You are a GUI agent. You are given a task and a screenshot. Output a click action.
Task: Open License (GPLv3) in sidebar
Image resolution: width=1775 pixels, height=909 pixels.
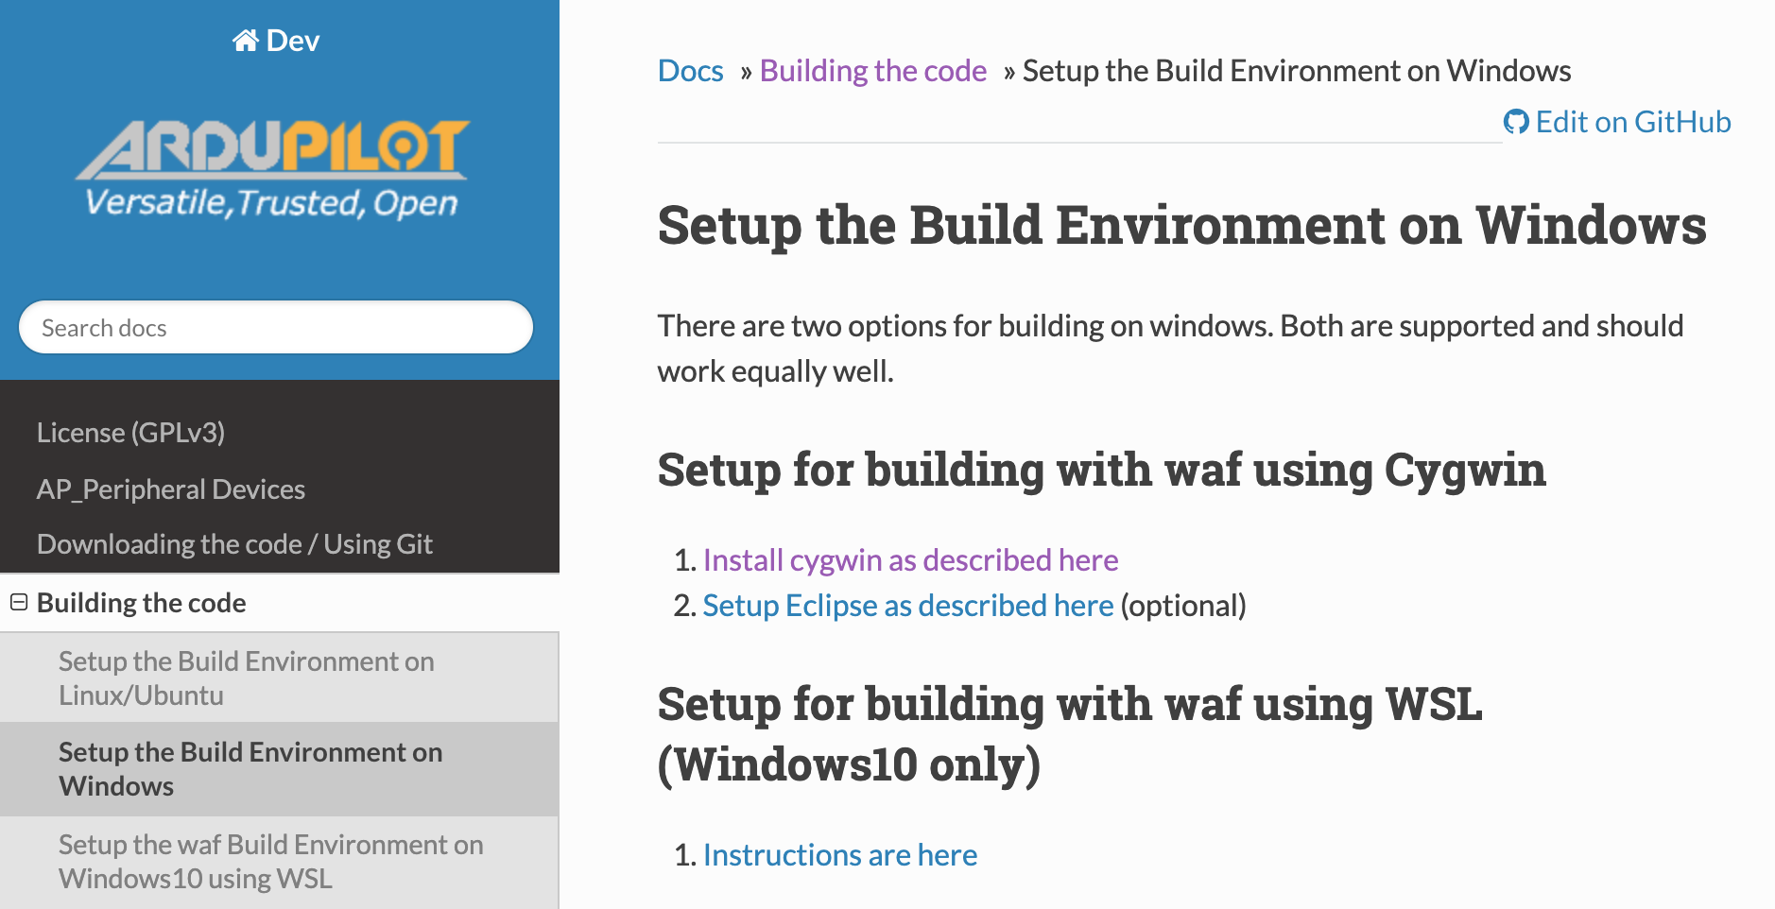click(130, 433)
